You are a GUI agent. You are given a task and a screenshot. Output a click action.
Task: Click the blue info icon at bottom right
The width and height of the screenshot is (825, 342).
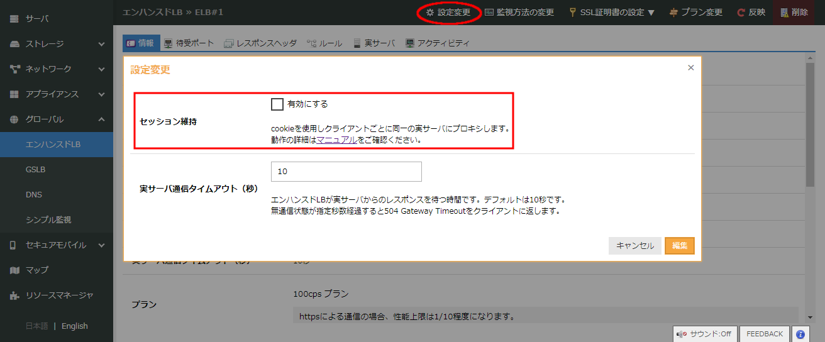click(x=800, y=334)
